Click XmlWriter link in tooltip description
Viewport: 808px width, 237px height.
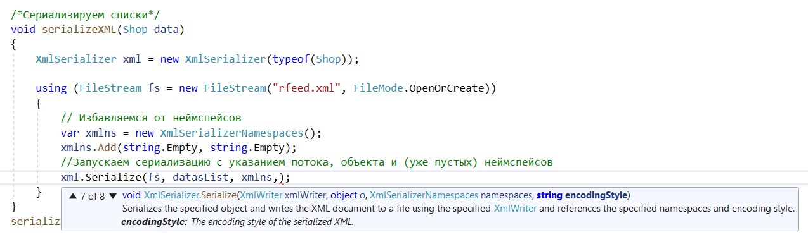click(514, 208)
